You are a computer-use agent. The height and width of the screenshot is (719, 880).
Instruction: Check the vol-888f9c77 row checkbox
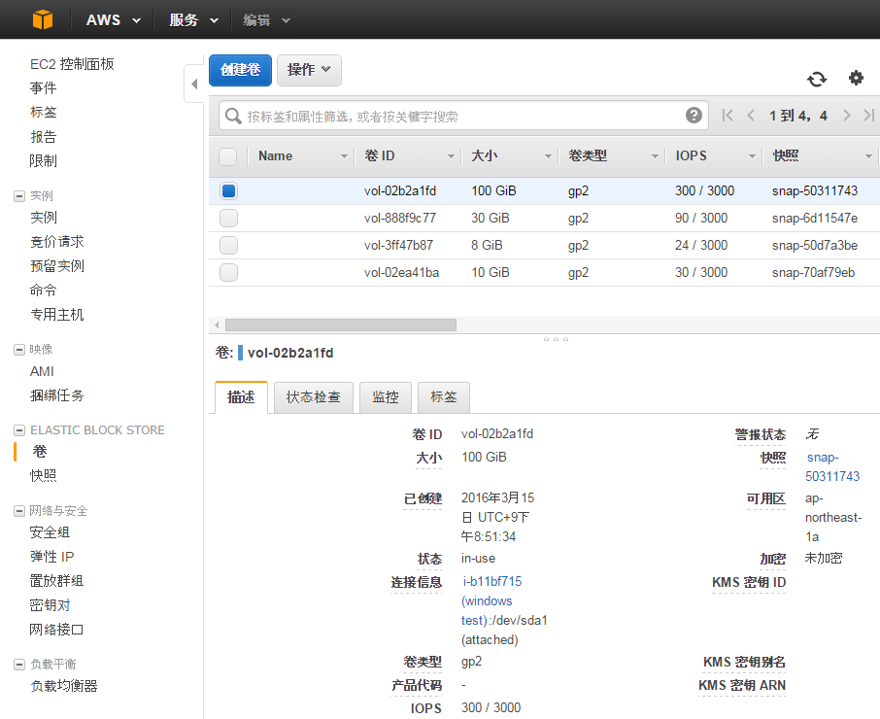coord(228,218)
